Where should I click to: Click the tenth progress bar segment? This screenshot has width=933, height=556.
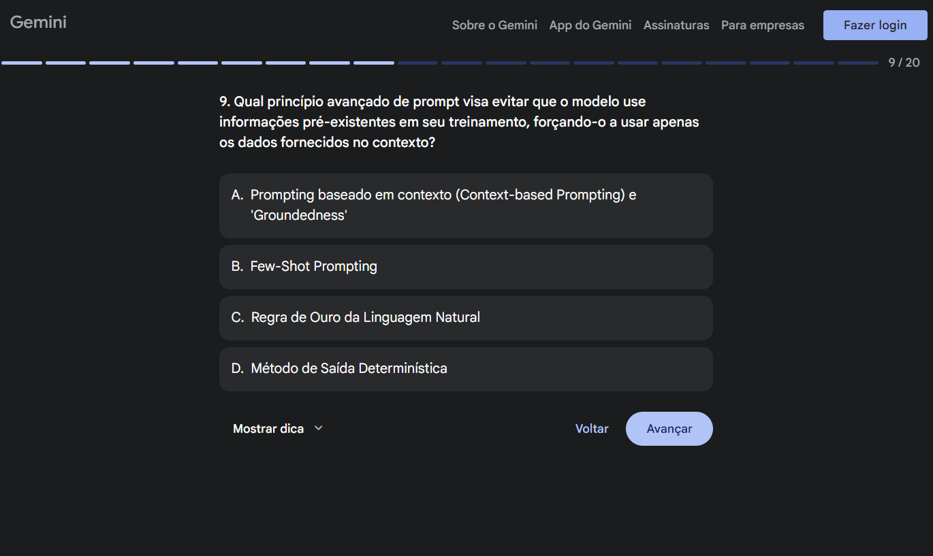click(x=418, y=63)
